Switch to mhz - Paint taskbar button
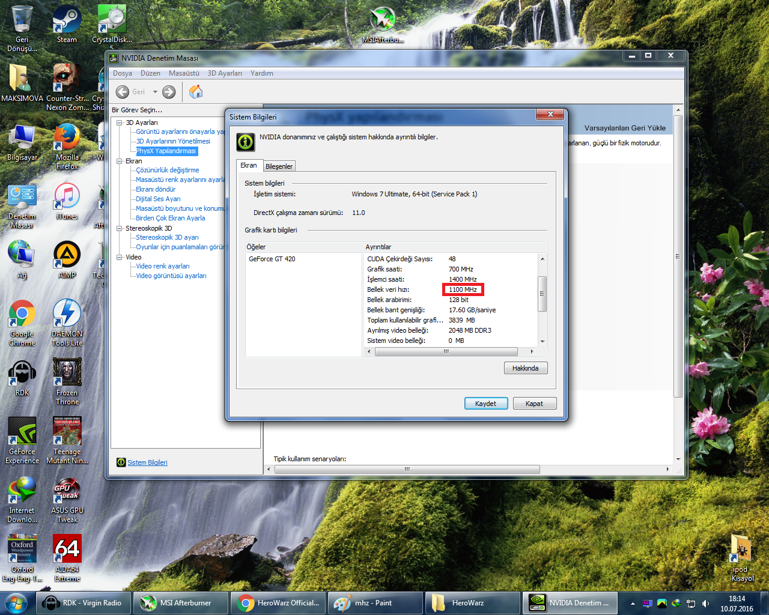This screenshot has width=769, height=615. [x=375, y=603]
